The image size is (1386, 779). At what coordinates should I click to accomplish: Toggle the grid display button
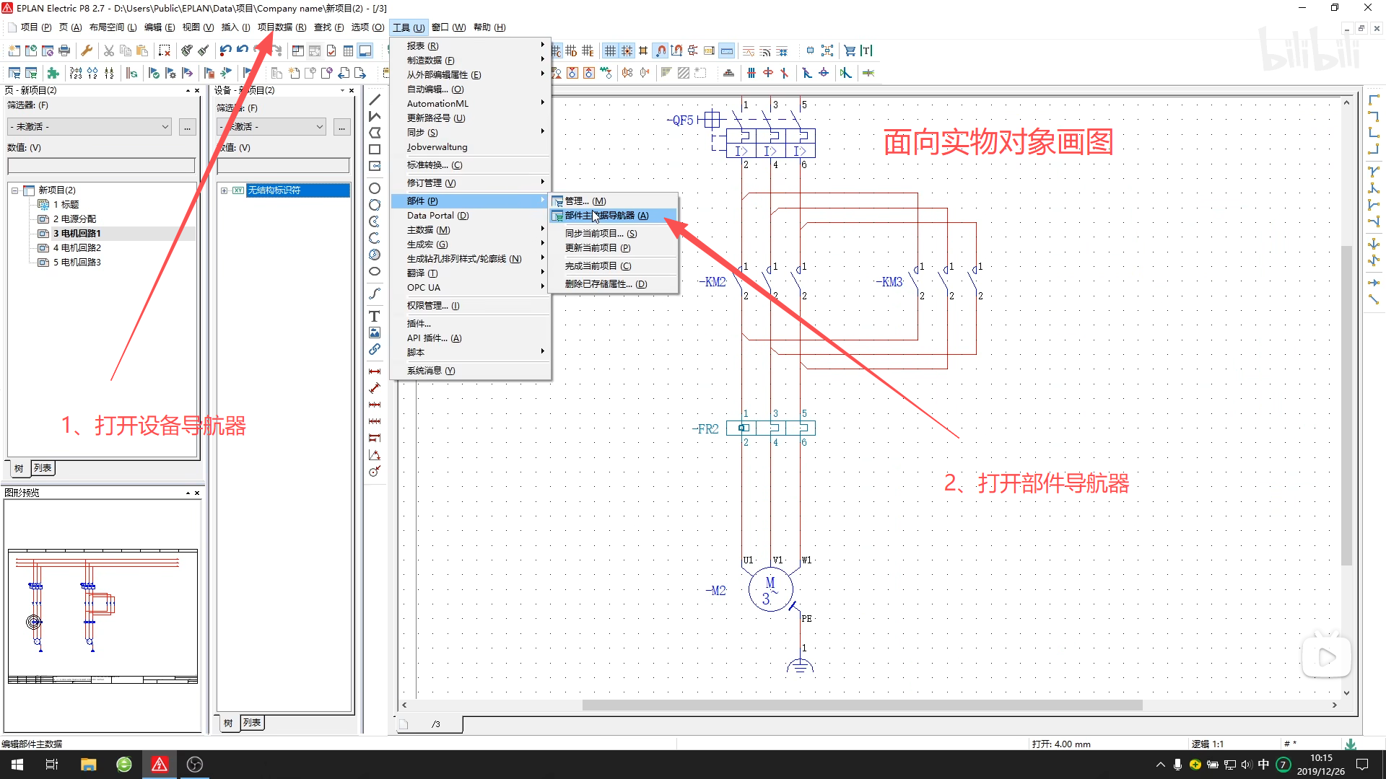pos(610,50)
